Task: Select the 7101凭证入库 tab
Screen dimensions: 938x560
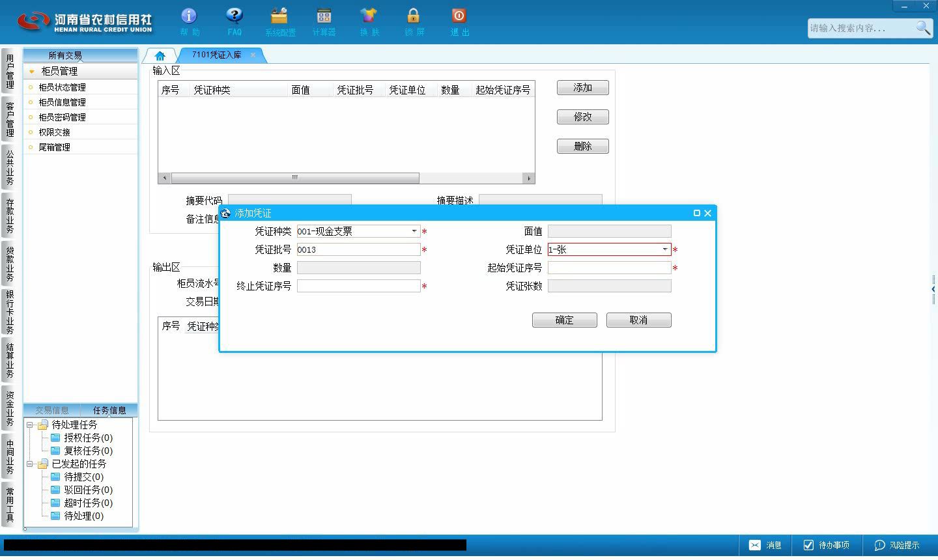Action: pos(217,55)
